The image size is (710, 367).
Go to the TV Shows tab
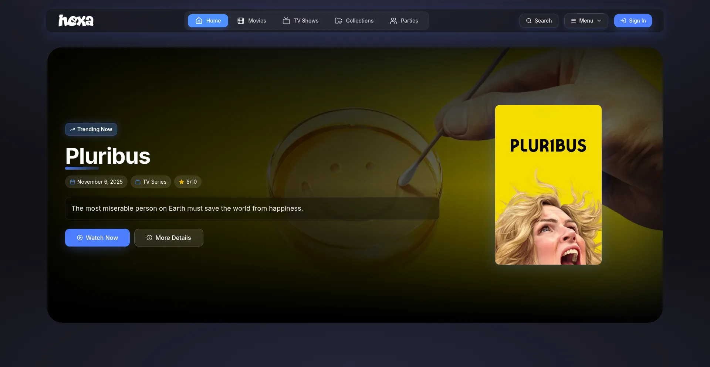[x=301, y=21]
